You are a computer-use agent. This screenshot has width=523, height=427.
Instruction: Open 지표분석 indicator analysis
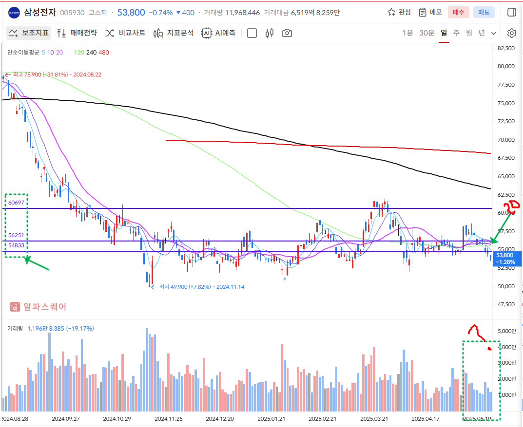174,33
